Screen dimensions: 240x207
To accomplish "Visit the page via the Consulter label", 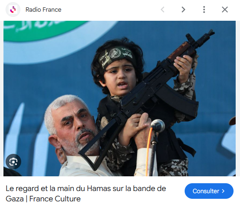I will coord(206,191).
